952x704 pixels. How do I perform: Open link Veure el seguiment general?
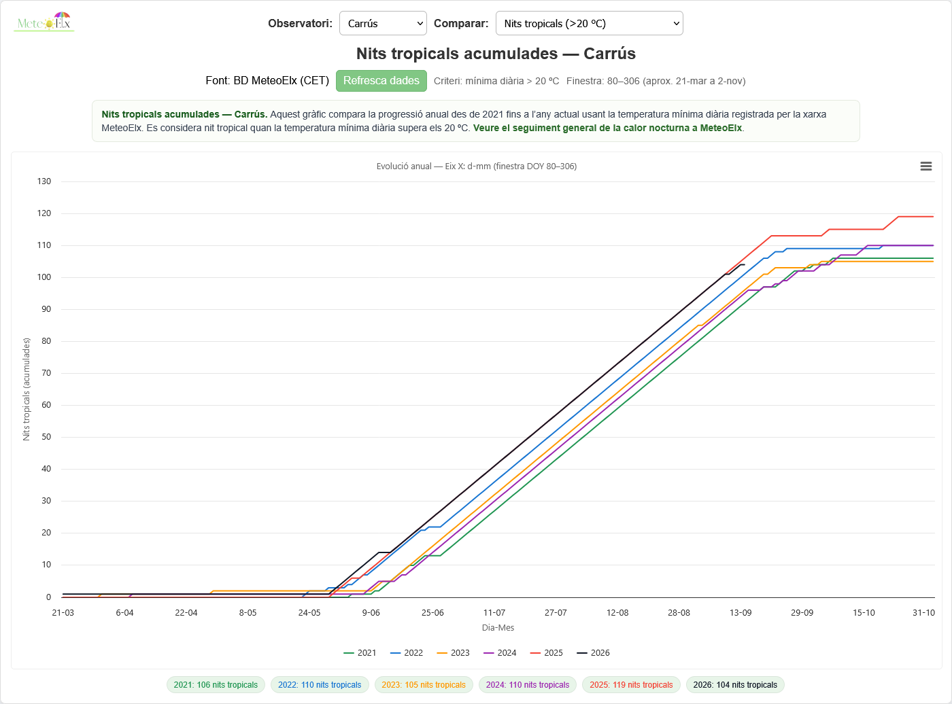[608, 128]
